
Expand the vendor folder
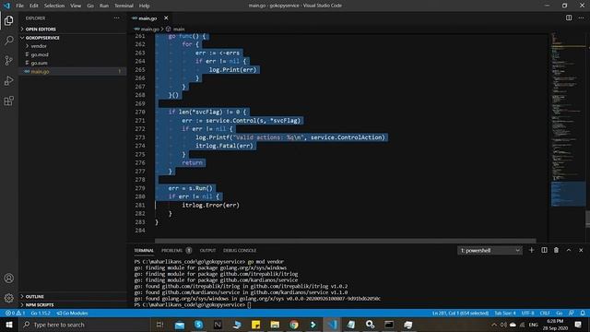click(73, 46)
